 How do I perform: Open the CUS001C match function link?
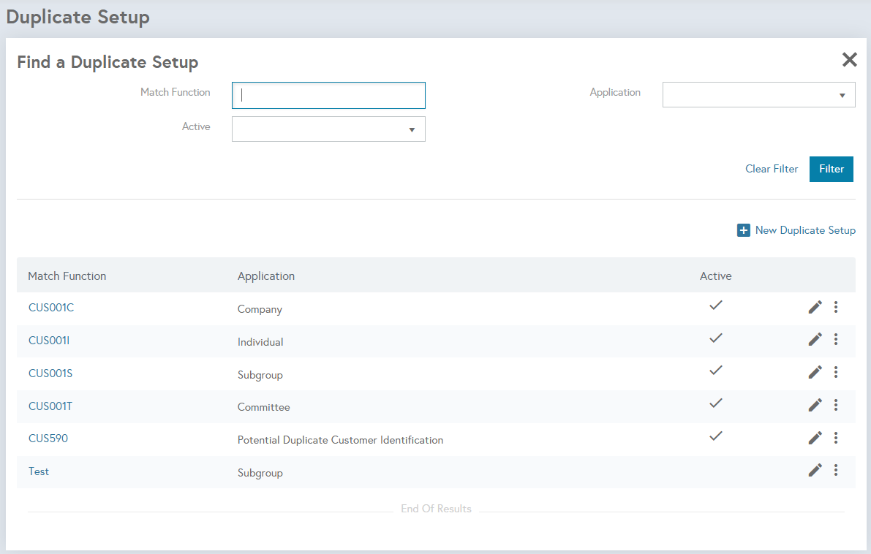tap(51, 308)
